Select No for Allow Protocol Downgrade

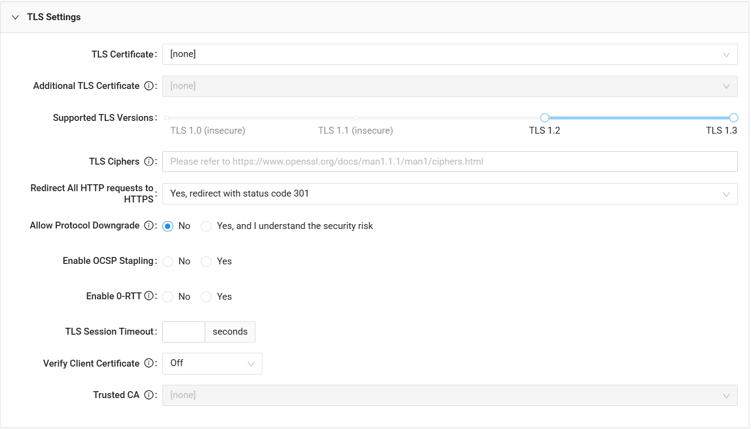(x=168, y=226)
